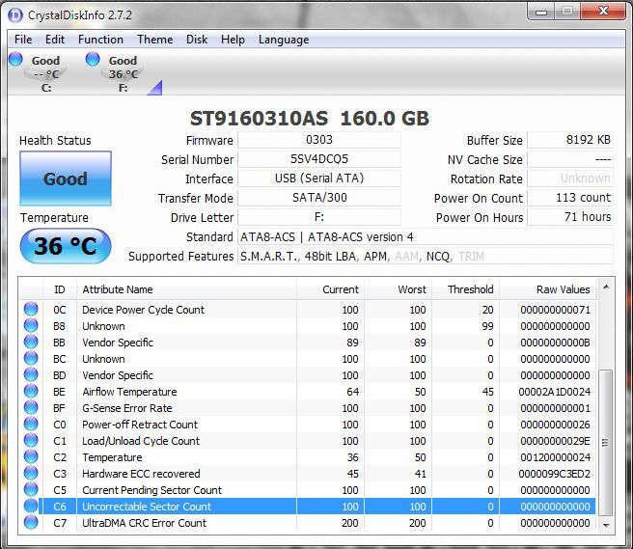The height and width of the screenshot is (549, 633).
Task: Click the status orb for G-Sense Error Rate
Action: 31,407
